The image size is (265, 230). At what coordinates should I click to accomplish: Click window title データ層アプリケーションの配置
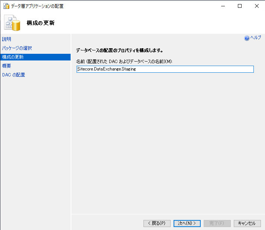pyautogui.click(x=37, y=6)
